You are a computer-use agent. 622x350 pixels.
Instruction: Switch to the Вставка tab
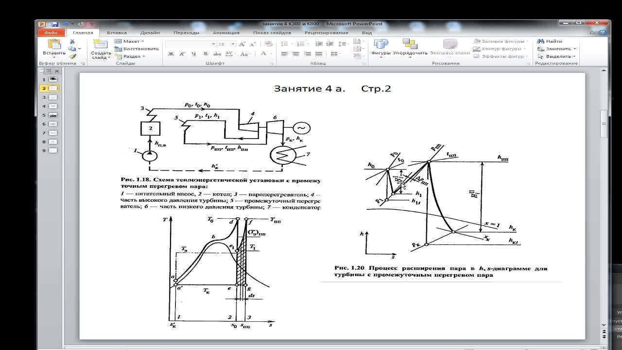coord(117,33)
